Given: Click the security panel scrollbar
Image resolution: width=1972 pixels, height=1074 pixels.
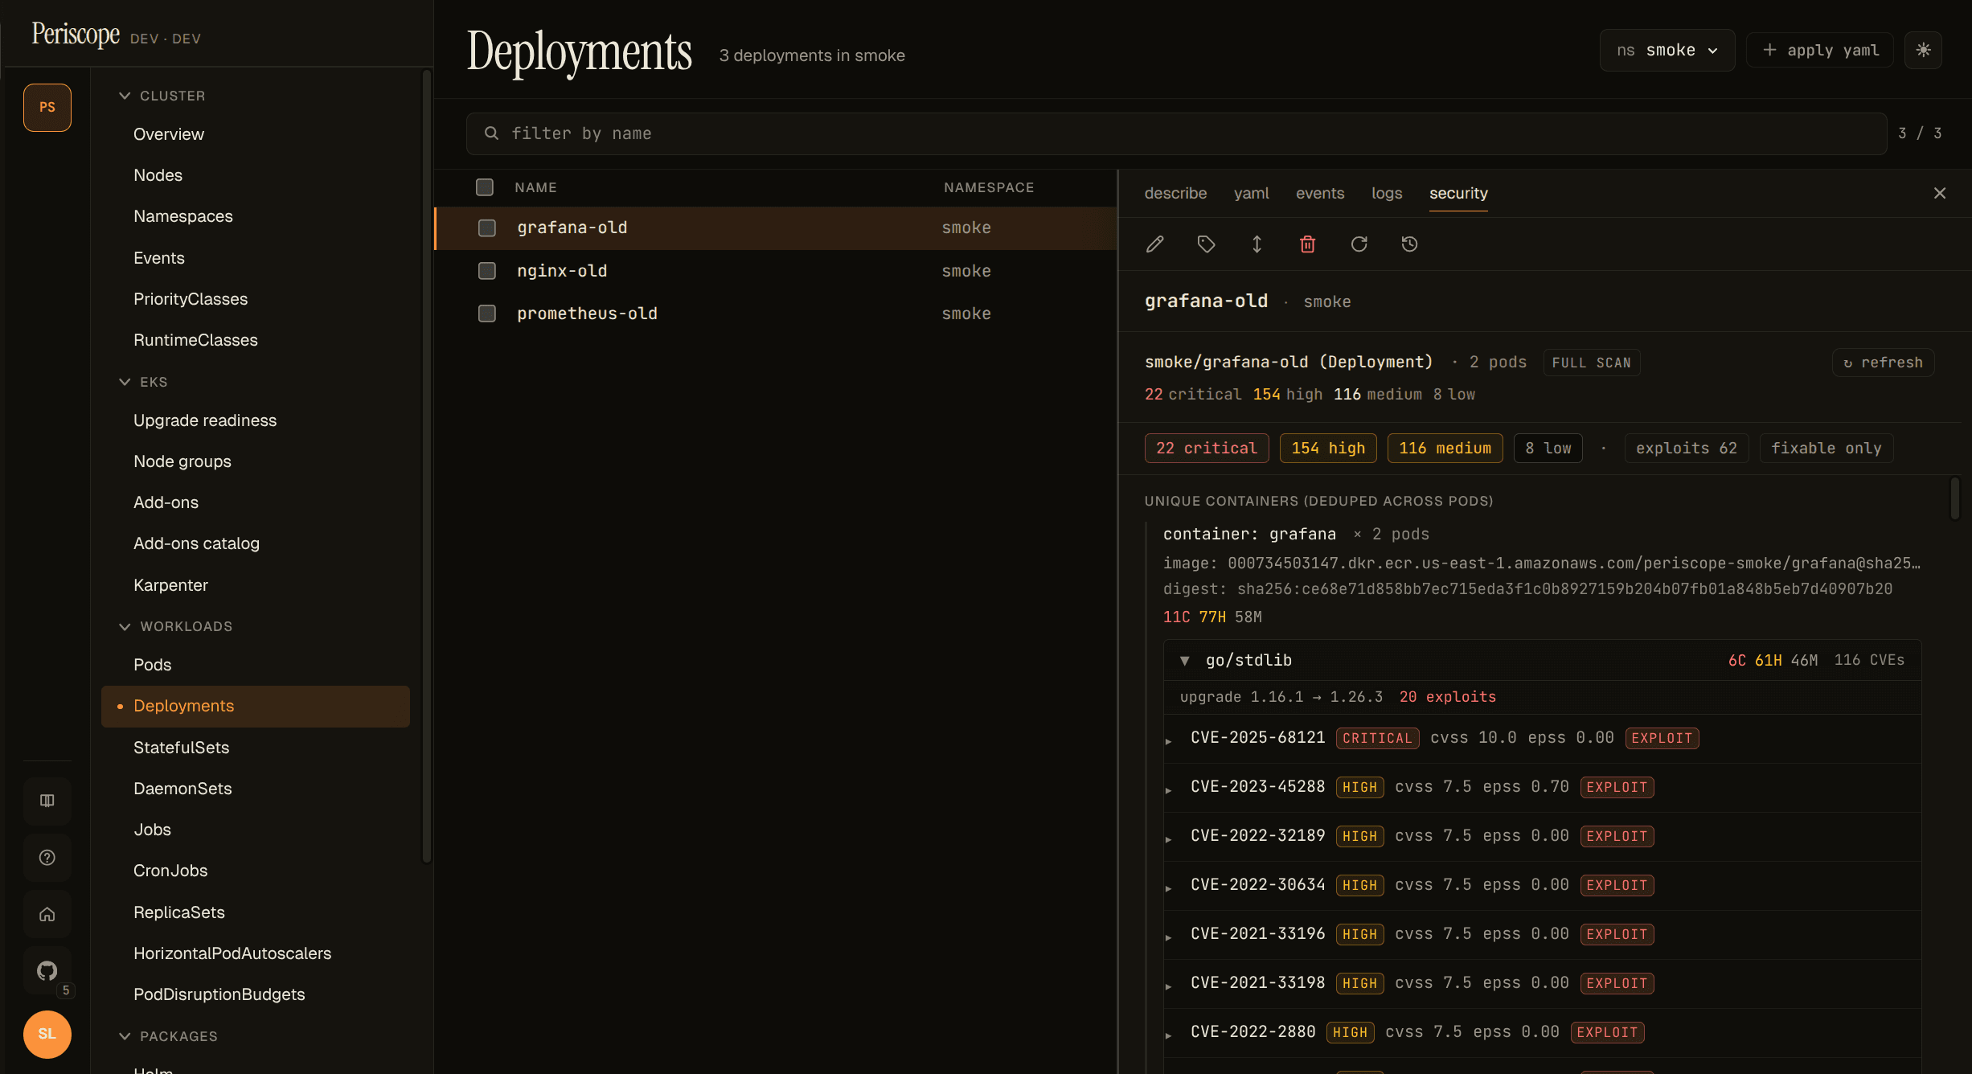Looking at the screenshot, I should click(x=1954, y=499).
